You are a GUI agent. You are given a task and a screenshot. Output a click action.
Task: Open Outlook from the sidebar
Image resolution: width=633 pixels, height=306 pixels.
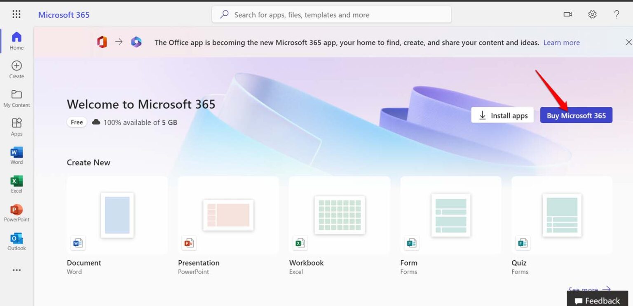16,241
